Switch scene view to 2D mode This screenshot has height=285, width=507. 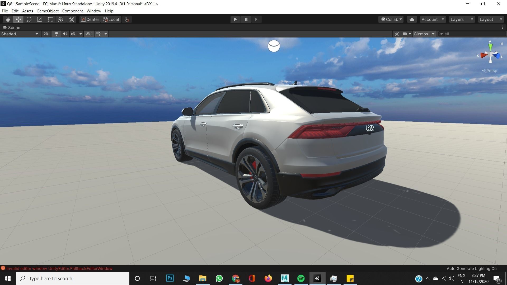(46, 34)
